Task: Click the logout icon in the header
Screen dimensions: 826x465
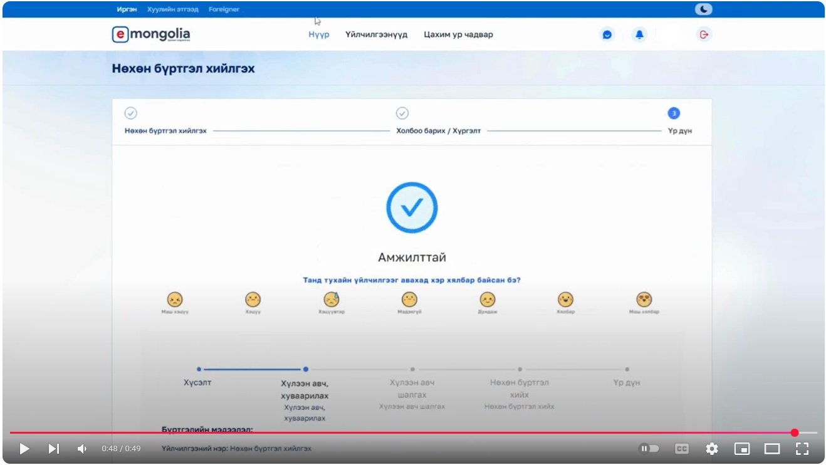Action: pos(704,34)
